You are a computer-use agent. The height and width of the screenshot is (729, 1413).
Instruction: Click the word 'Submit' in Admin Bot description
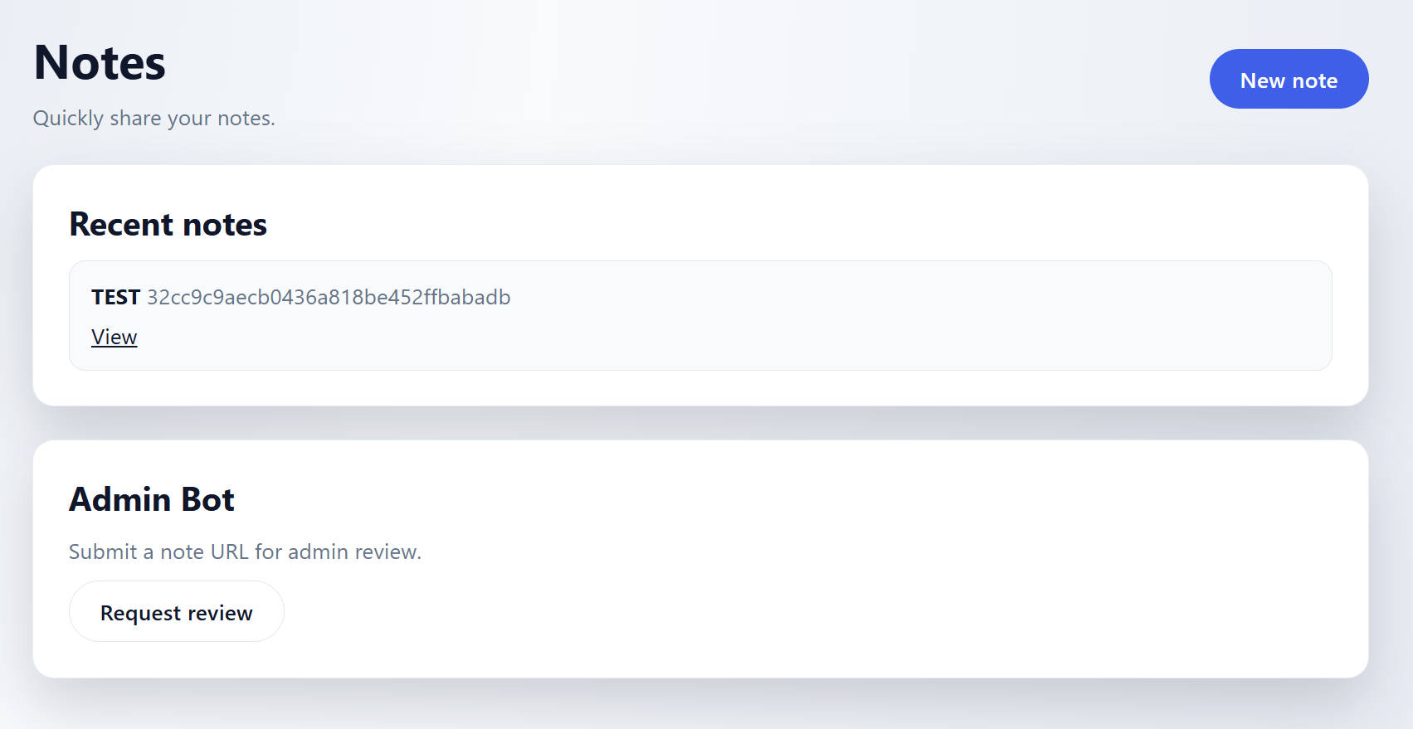click(x=103, y=552)
